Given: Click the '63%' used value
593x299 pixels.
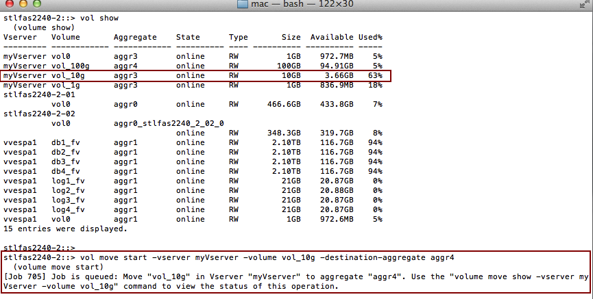Looking at the screenshot, I should 375,75.
